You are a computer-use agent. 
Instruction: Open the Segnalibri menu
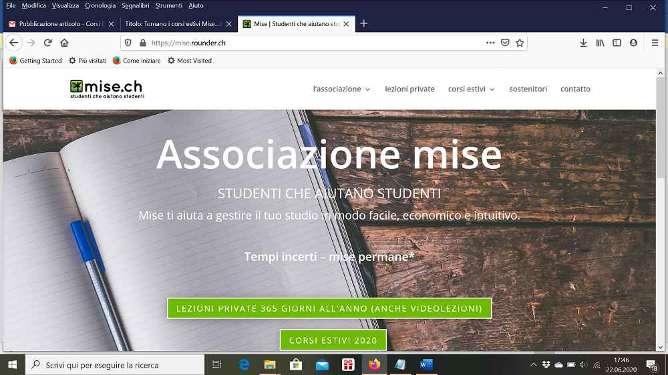[136, 5]
